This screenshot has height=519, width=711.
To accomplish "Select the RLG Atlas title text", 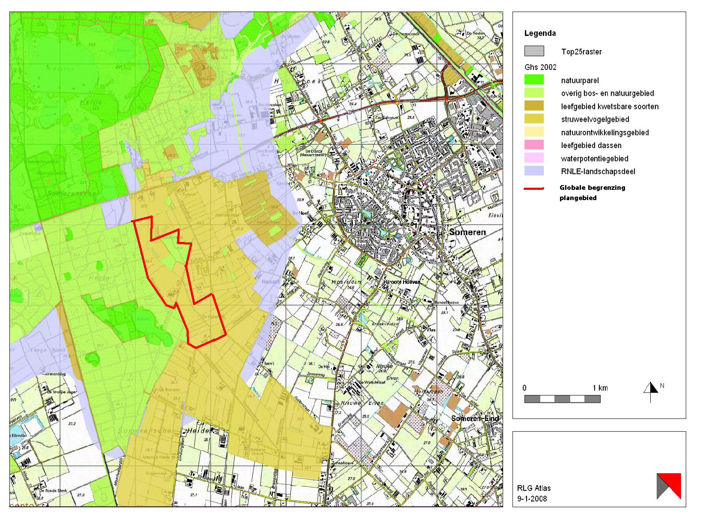I will [533, 488].
